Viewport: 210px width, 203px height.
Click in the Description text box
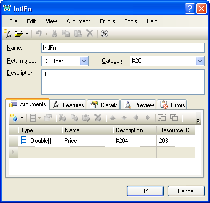pyautogui.click(x=123, y=82)
